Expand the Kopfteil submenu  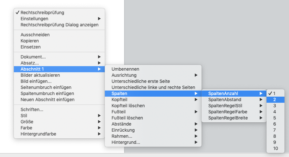click(119, 100)
